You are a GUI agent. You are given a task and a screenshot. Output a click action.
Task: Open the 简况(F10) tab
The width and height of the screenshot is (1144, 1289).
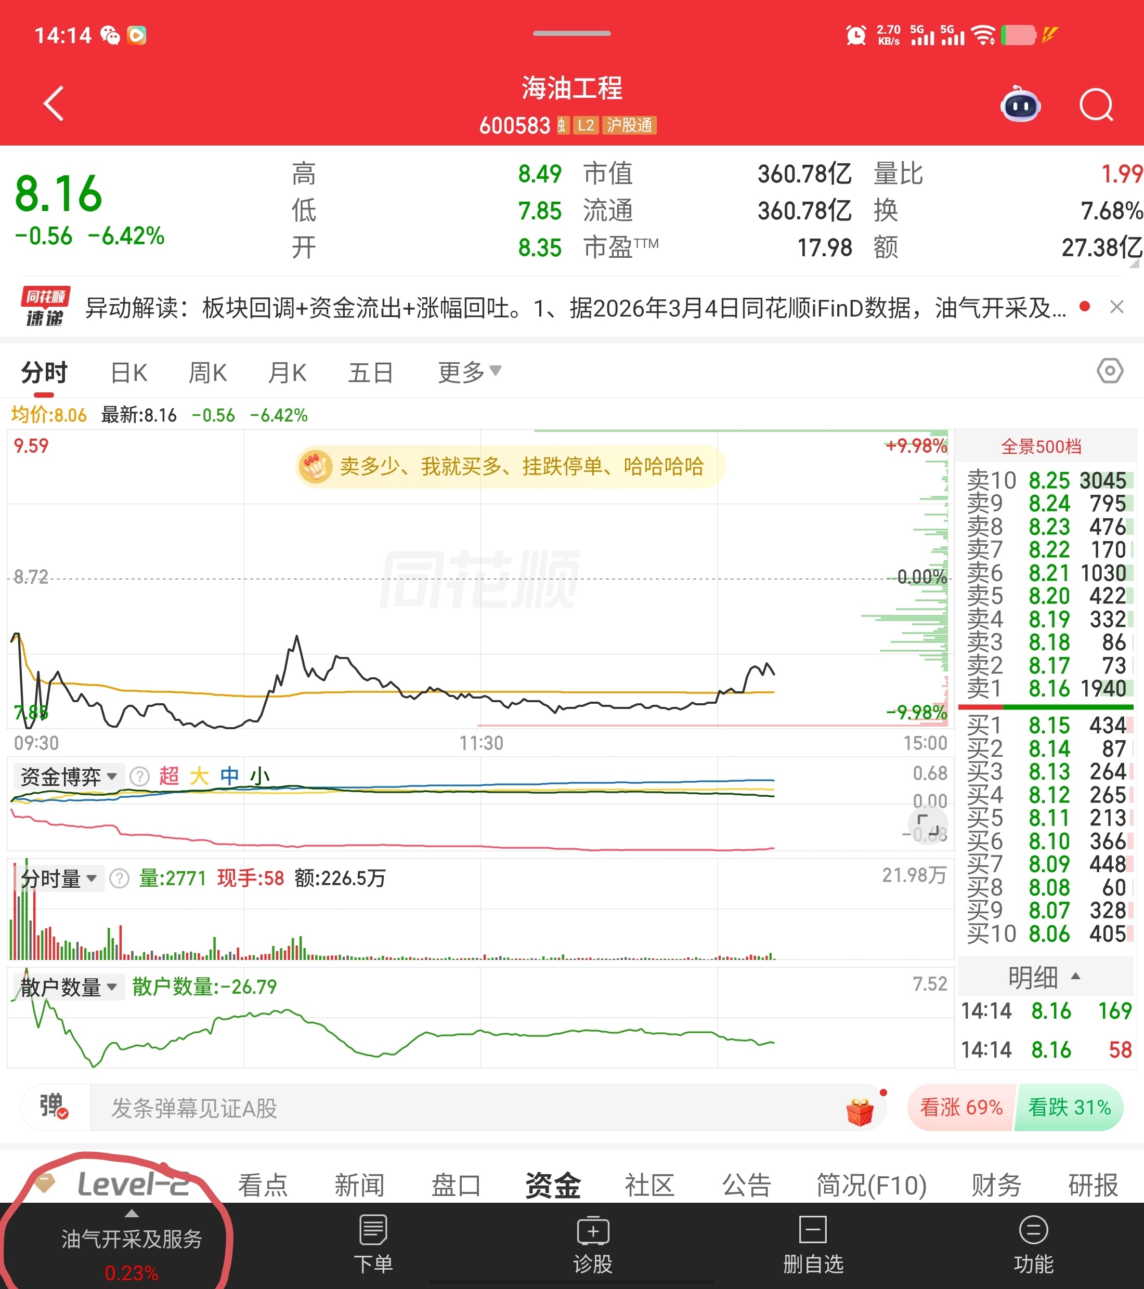coord(871,1186)
